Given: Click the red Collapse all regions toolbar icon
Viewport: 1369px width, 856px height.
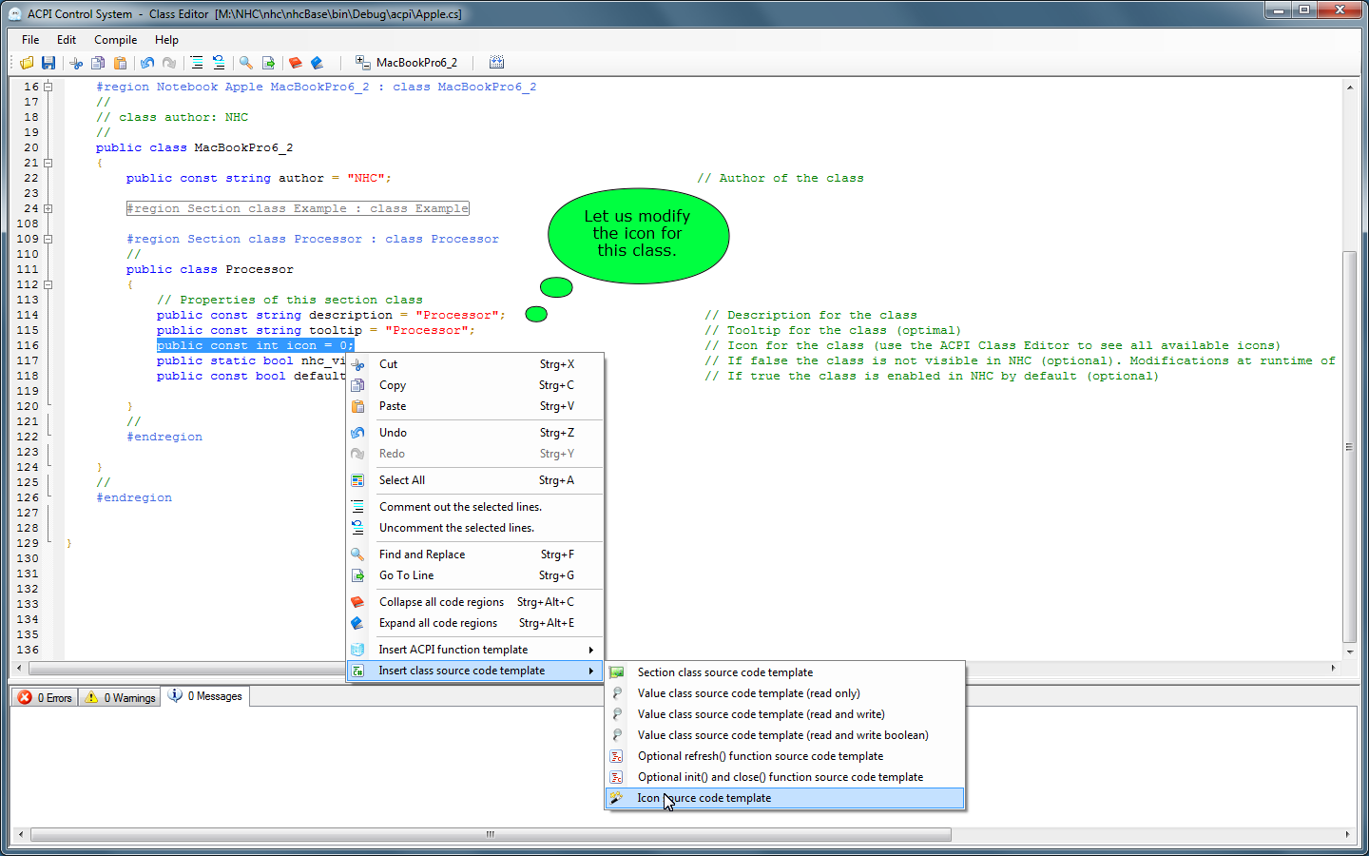Looking at the screenshot, I should (296, 63).
